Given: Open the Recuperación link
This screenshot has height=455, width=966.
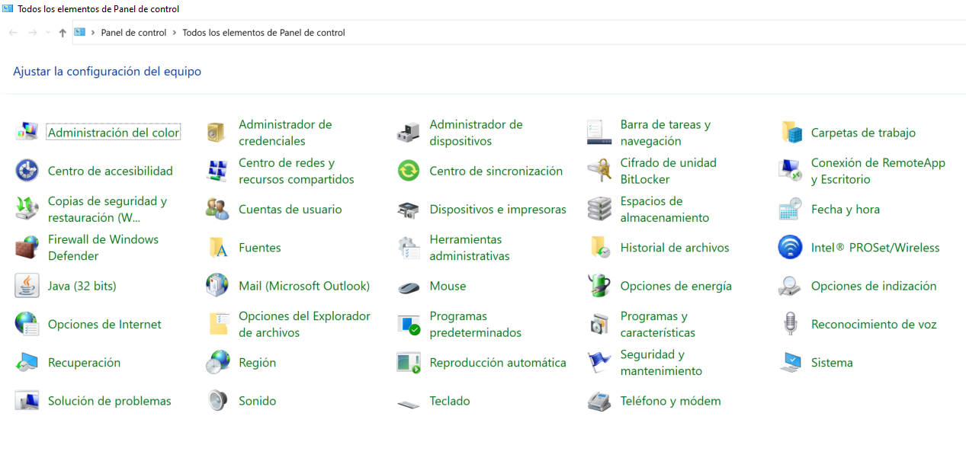Looking at the screenshot, I should coord(84,363).
